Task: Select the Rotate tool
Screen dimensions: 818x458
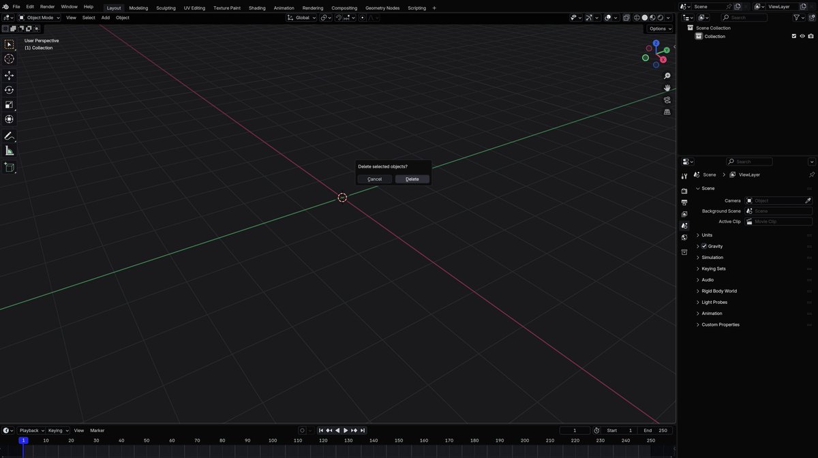Action: pyautogui.click(x=9, y=90)
